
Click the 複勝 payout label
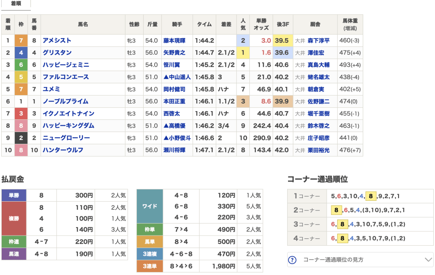(14, 219)
